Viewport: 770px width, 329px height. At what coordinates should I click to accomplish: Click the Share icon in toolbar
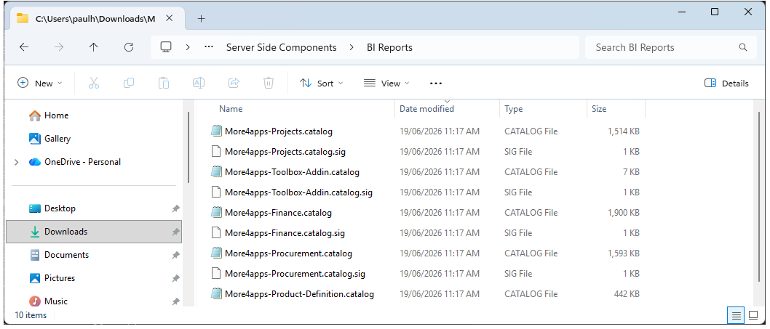point(234,84)
